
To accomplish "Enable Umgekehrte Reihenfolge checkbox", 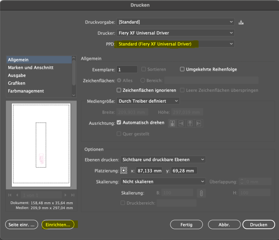I will point(182,69).
